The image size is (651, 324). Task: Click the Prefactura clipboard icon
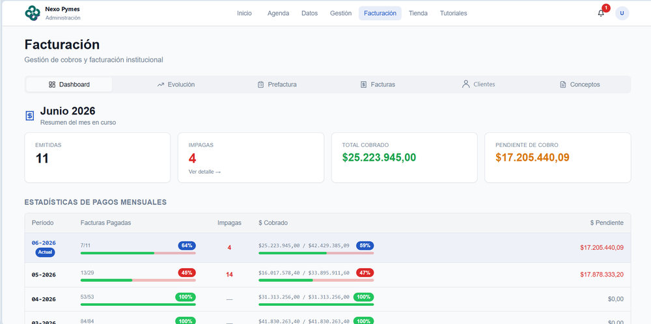click(261, 85)
